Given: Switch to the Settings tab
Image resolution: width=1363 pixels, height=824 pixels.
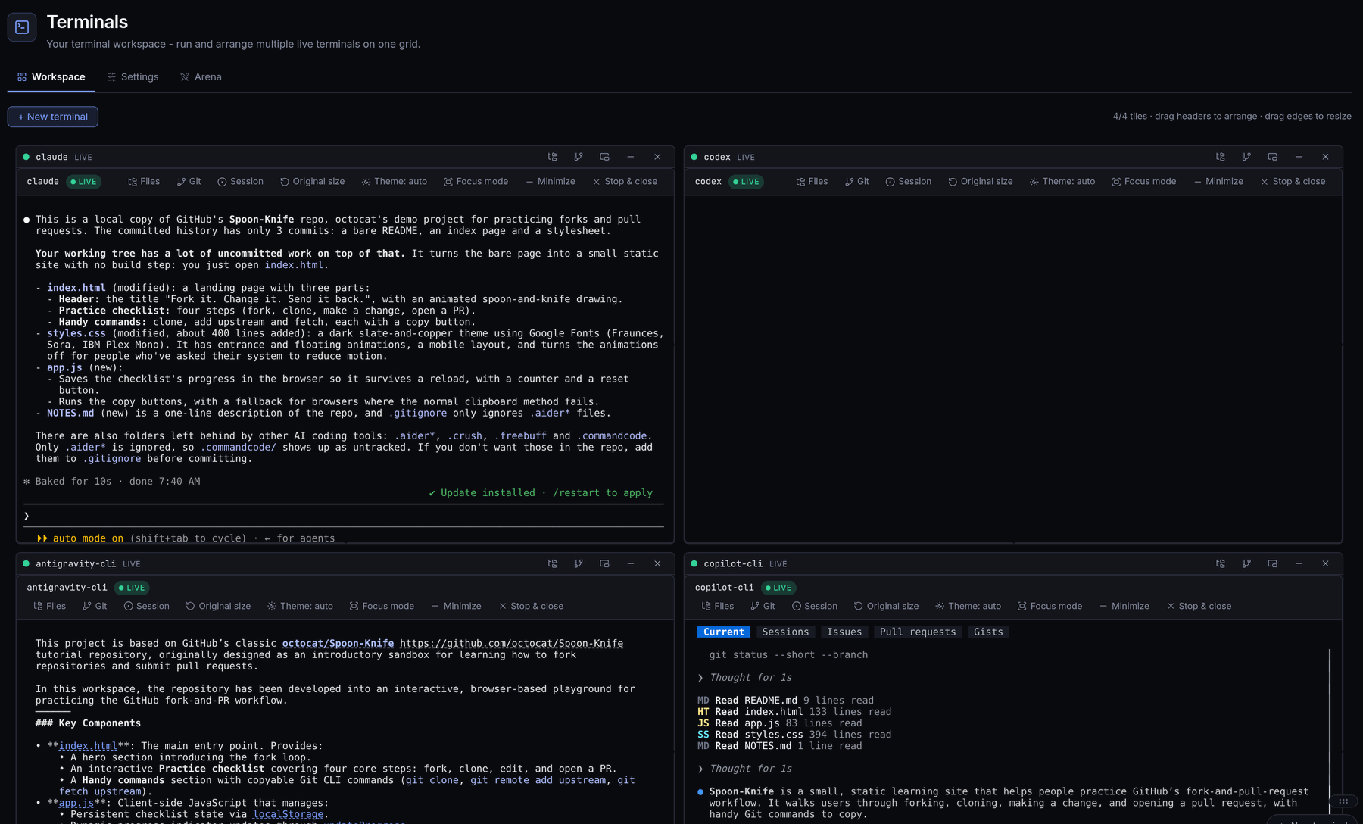Looking at the screenshot, I should (133, 77).
